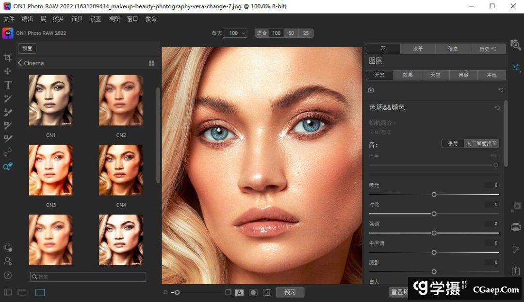
Task: Click the 预习 preview button
Action: click(290, 292)
